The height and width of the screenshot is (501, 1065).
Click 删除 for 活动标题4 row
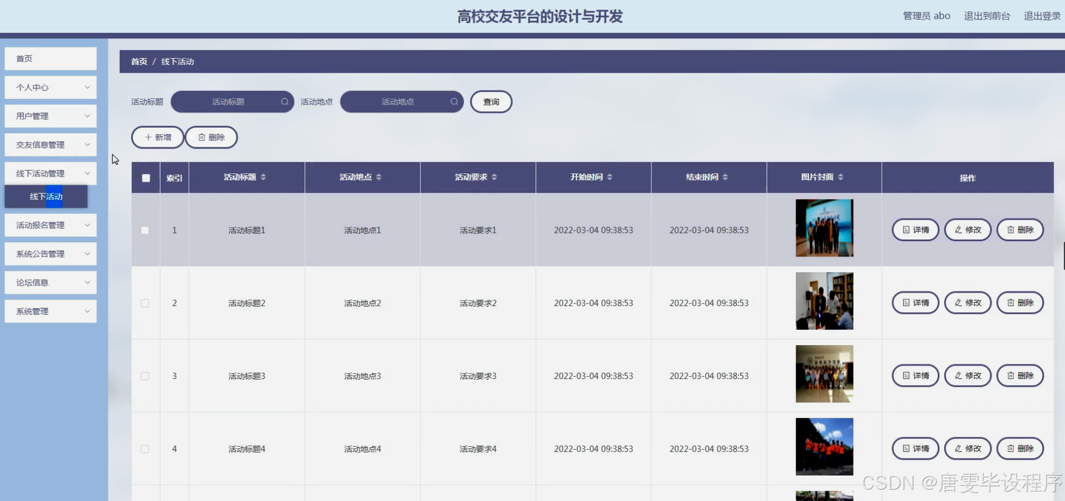[x=1020, y=448]
